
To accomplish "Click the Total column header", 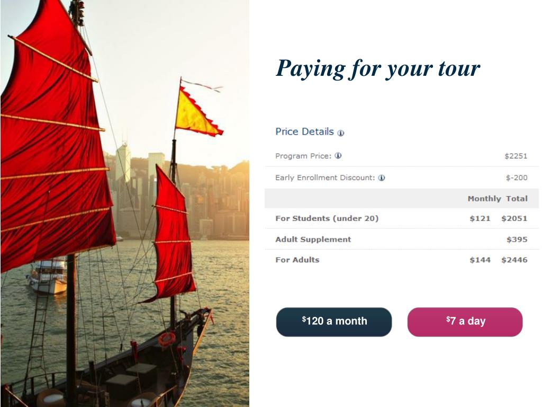I will (517, 199).
